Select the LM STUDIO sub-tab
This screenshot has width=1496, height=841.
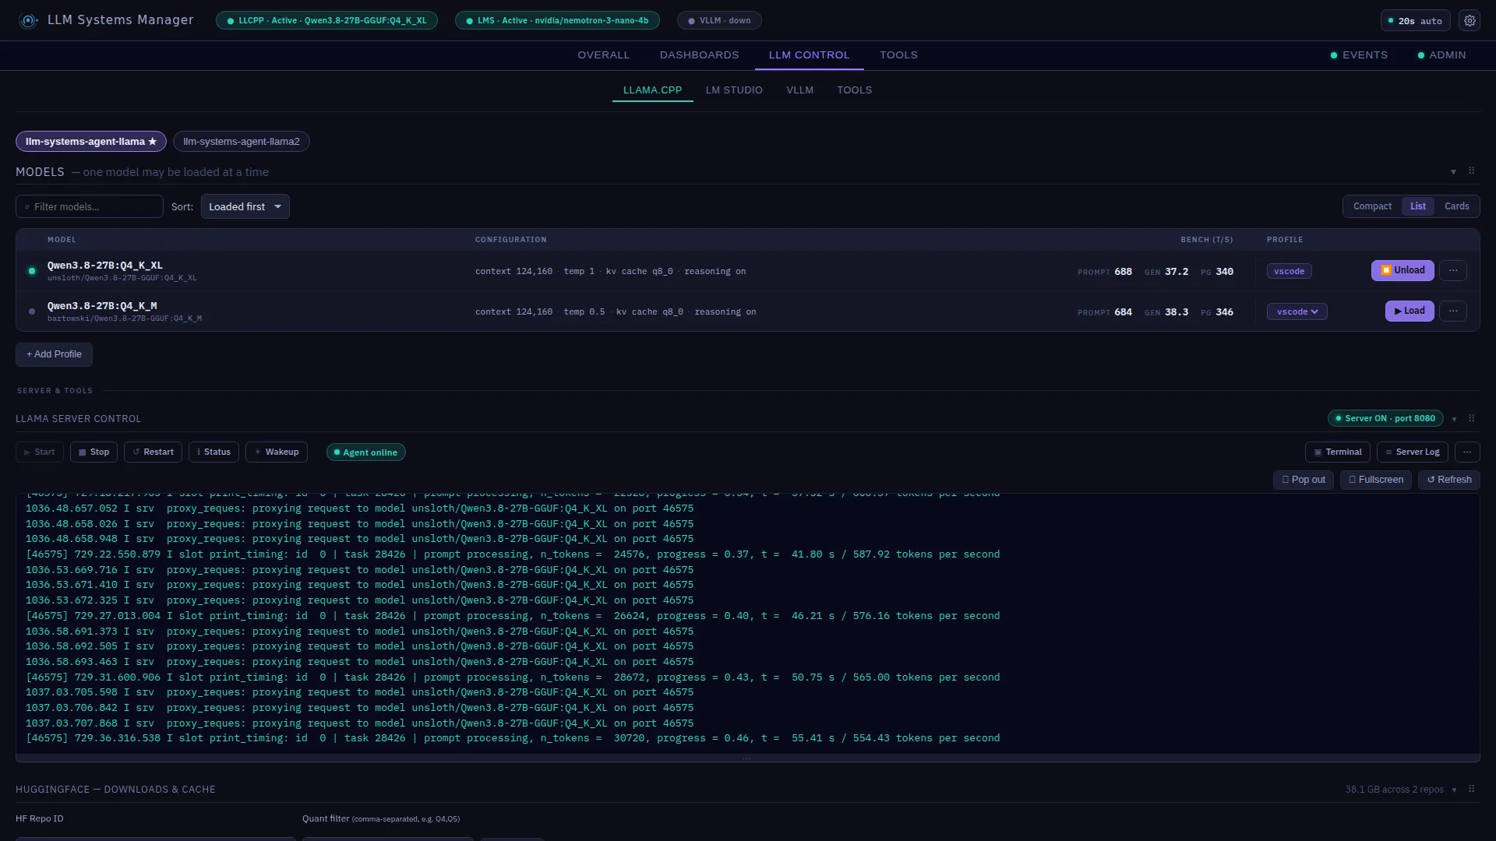(734, 90)
